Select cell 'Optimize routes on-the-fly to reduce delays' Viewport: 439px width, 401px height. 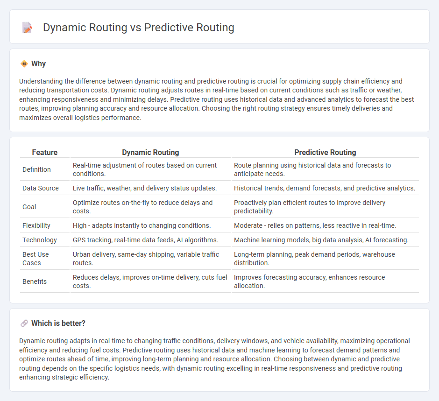150,207
